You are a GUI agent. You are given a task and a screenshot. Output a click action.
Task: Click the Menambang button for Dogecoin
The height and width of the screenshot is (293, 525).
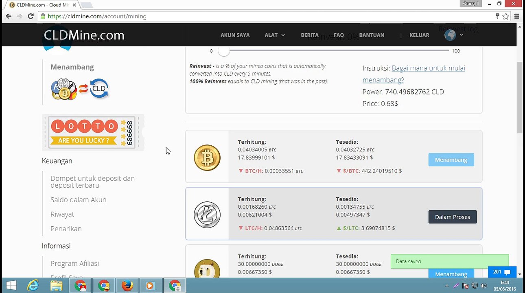coord(451,274)
